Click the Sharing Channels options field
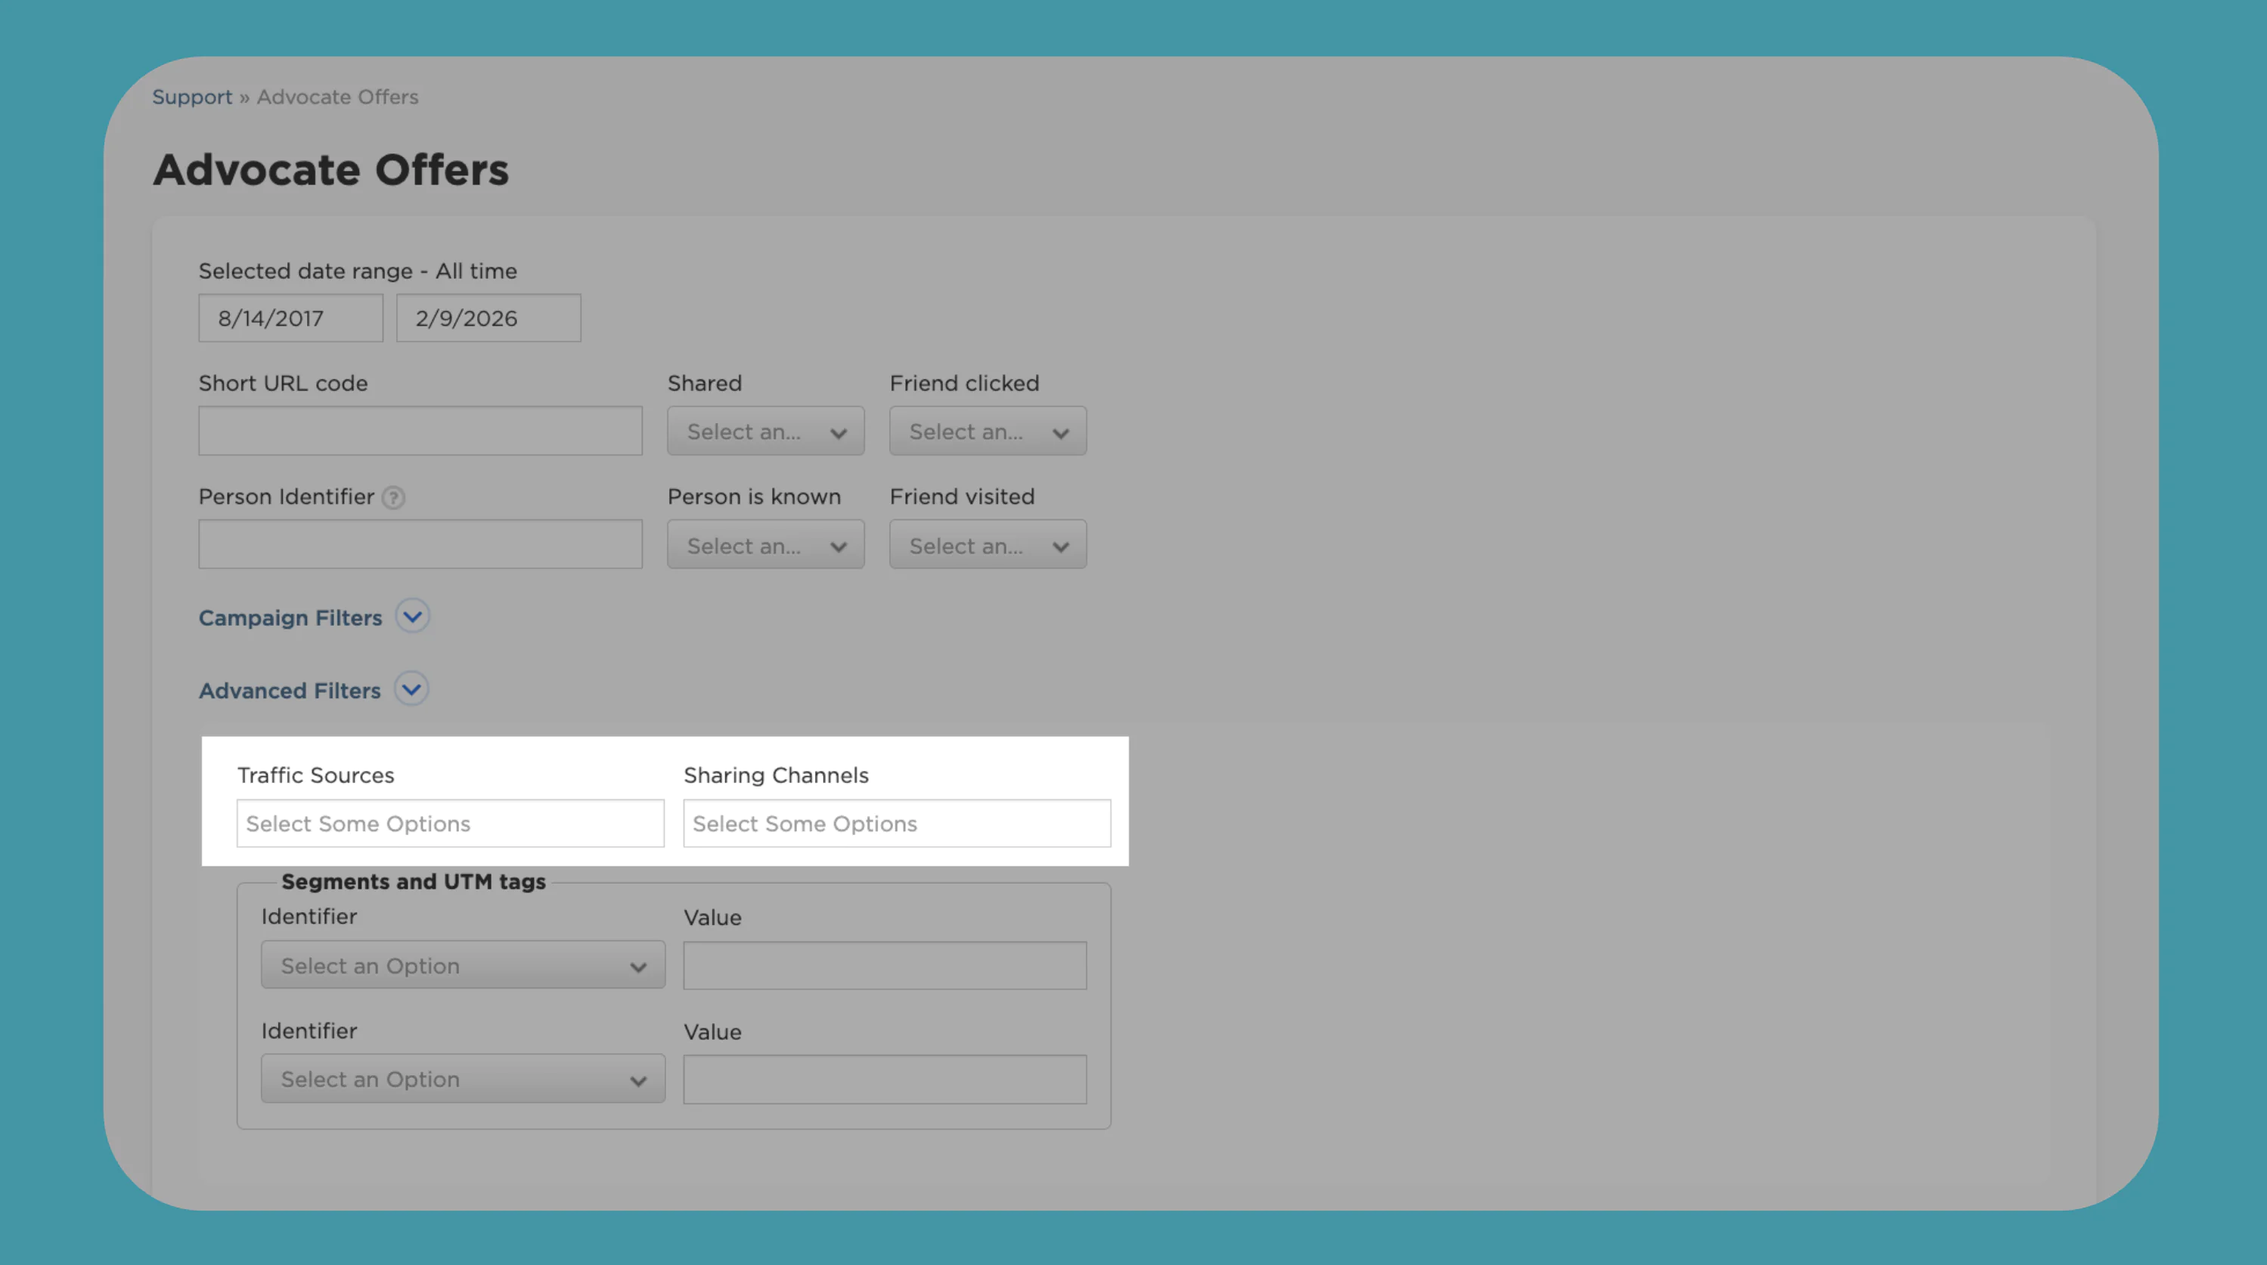This screenshot has width=2267, height=1265. click(x=896, y=824)
